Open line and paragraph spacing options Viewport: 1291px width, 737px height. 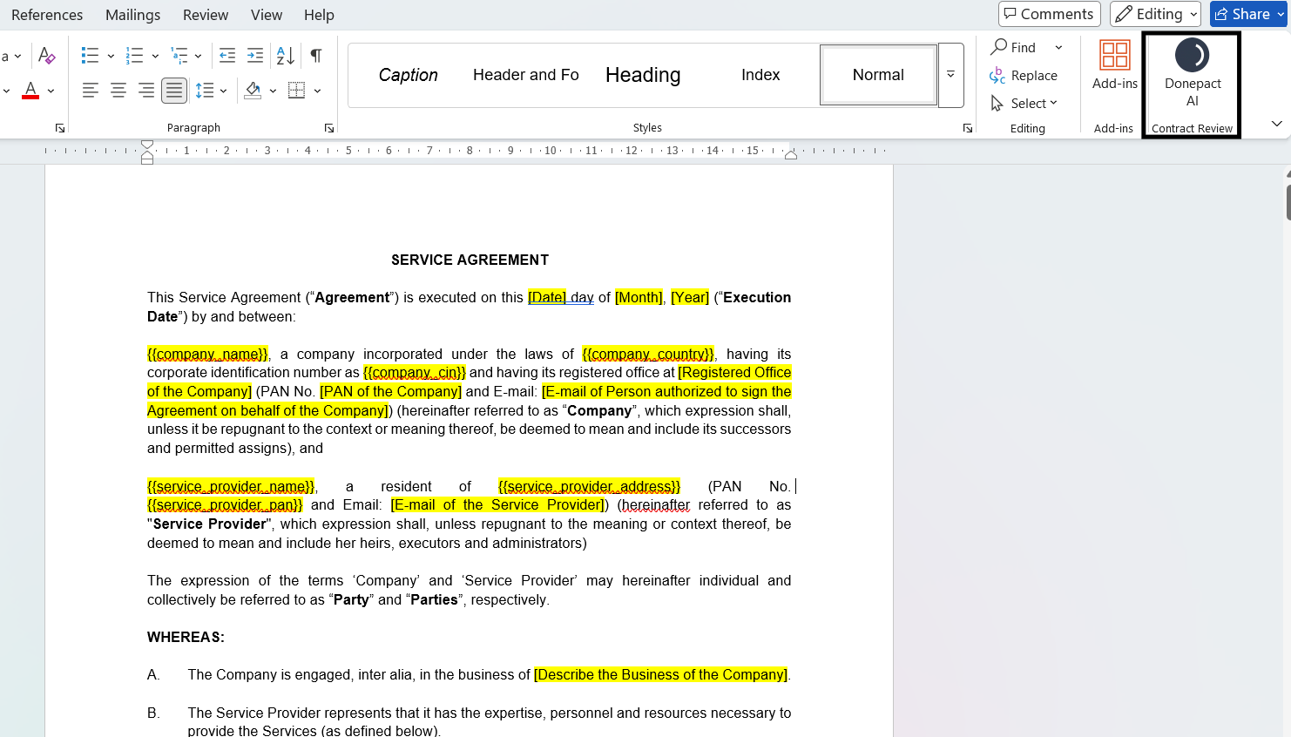(205, 90)
